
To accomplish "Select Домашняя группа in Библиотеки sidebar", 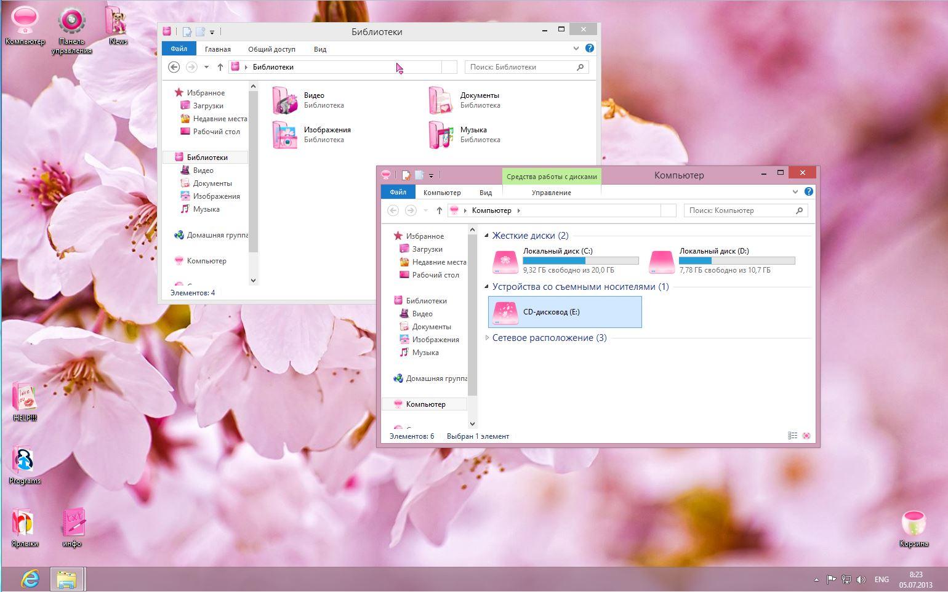I will click(x=217, y=235).
